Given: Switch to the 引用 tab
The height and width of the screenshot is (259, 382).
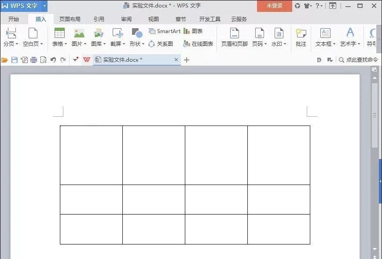Looking at the screenshot, I should pyautogui.click(x=99, y=19).
